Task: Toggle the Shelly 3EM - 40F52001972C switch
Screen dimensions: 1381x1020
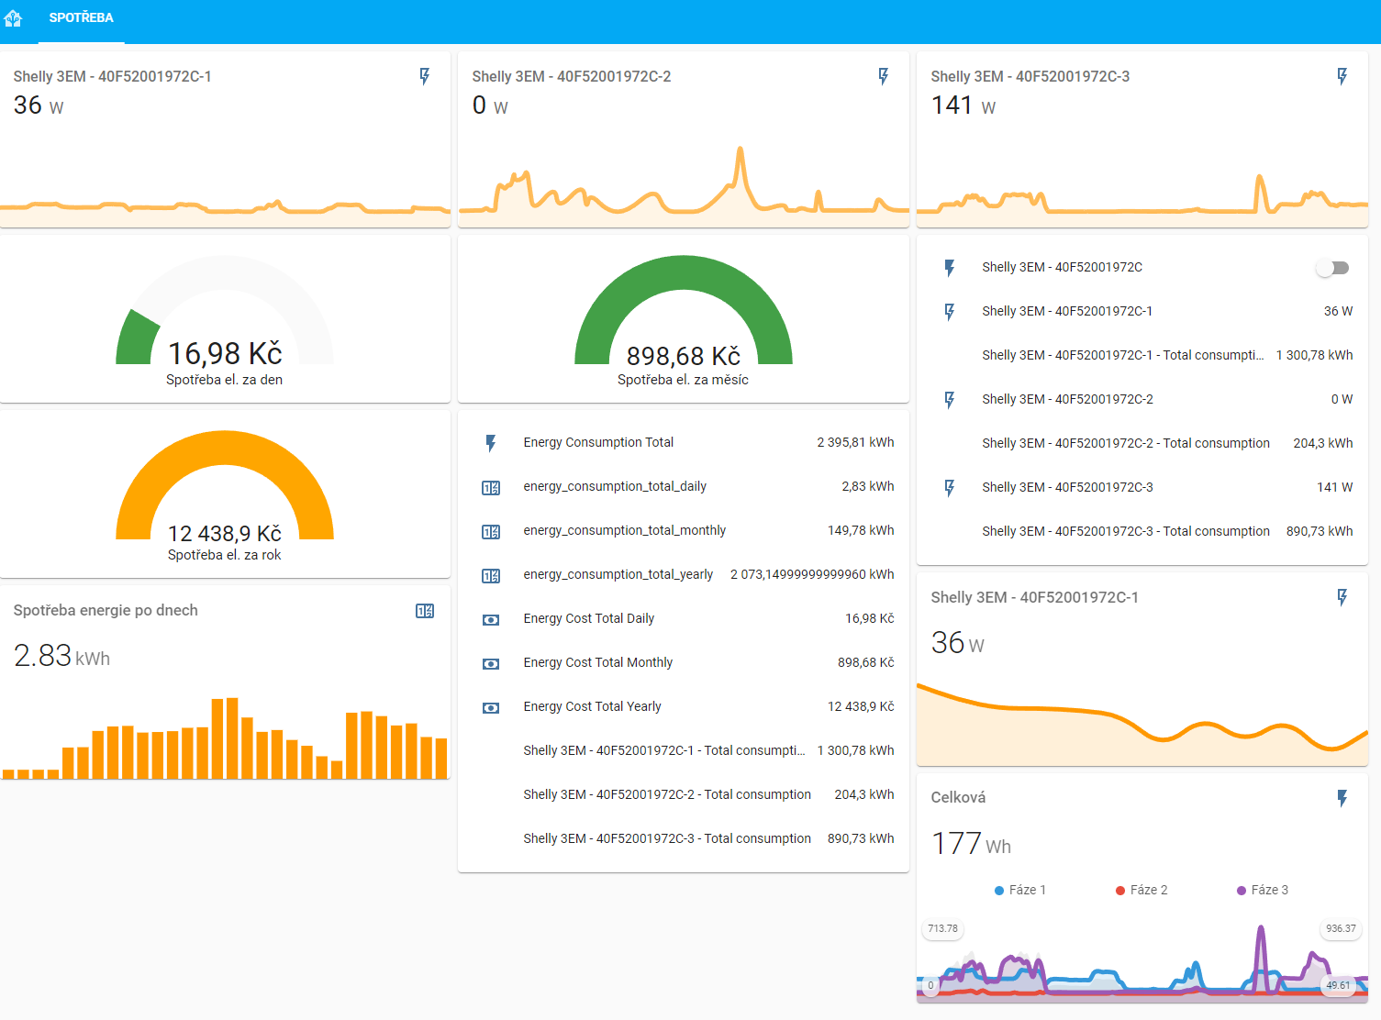Action: (x=1332, y=268)
